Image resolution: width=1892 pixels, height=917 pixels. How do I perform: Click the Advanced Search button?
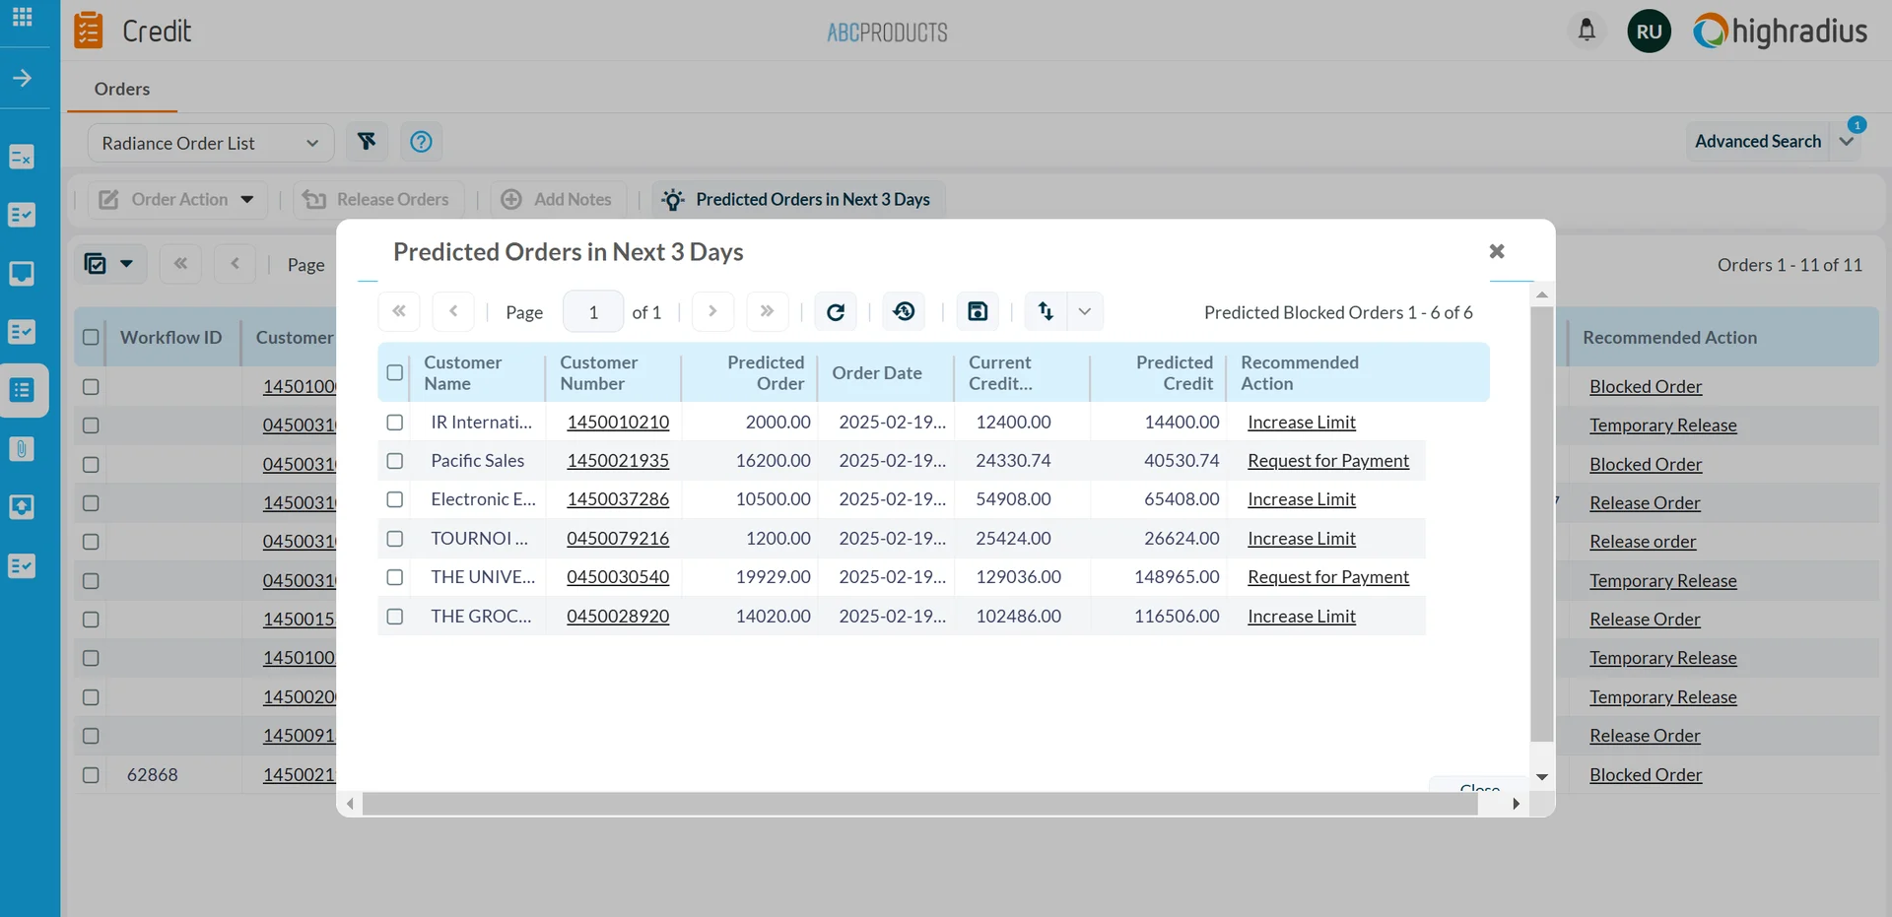tap(1758, 141)
